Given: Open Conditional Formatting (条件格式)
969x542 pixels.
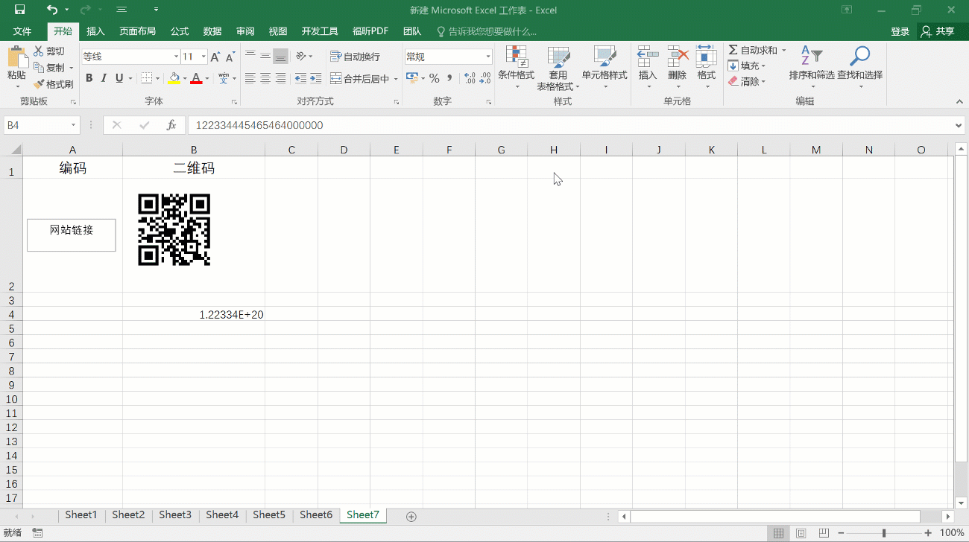Looking at the screenshot, I should (516, 68).
